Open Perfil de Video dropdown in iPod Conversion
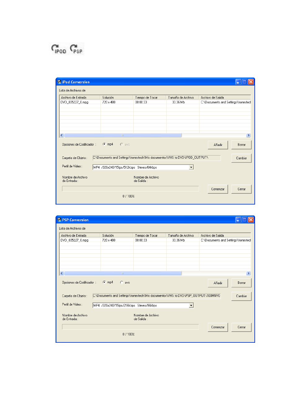Viewport: 296px width, 418px height. pyautogui.click(x=191, y=167)
